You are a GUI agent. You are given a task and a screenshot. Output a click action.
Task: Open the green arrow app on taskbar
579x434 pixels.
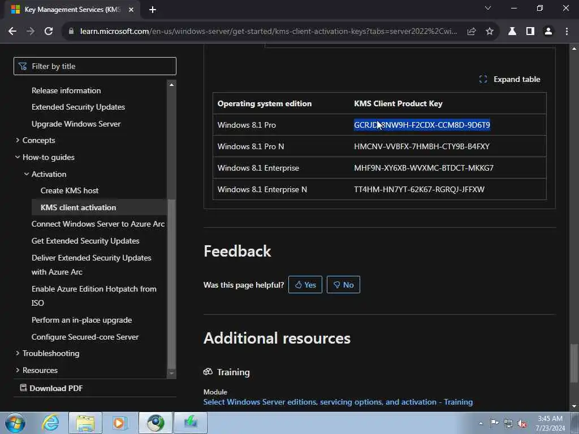coord(191,423)
